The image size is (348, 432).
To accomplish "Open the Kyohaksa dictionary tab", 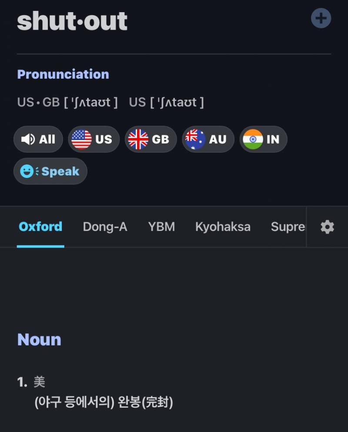I will point(223,227).
